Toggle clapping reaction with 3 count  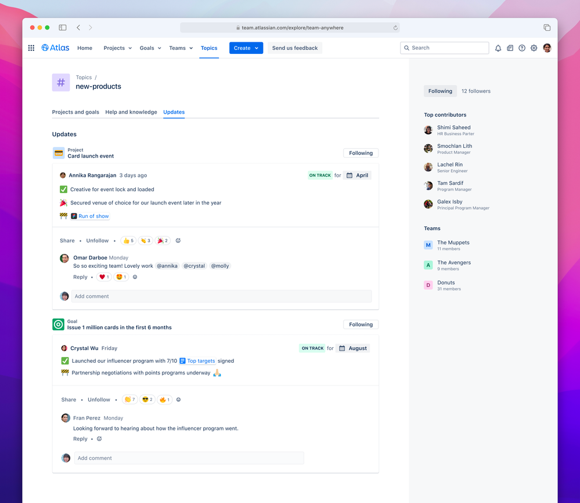[146, 241]
